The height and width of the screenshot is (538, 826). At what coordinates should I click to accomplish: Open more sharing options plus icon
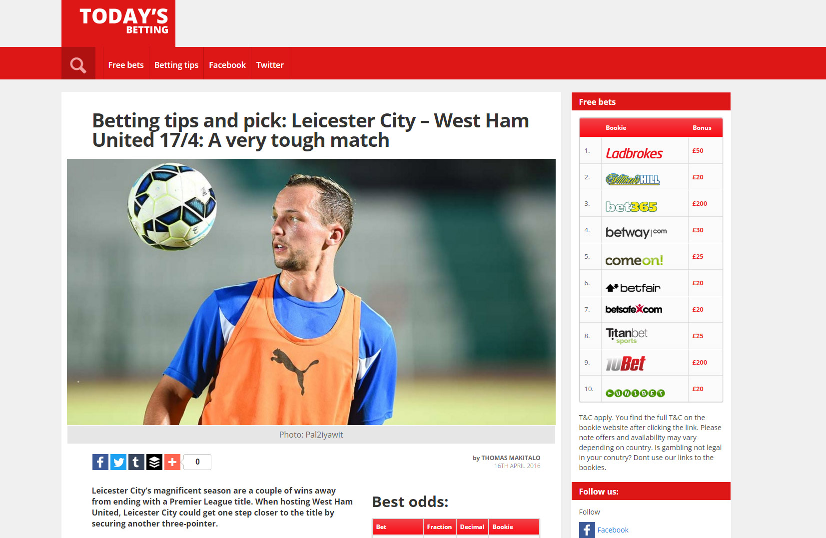pyautogui.click(x=172, y=462)
